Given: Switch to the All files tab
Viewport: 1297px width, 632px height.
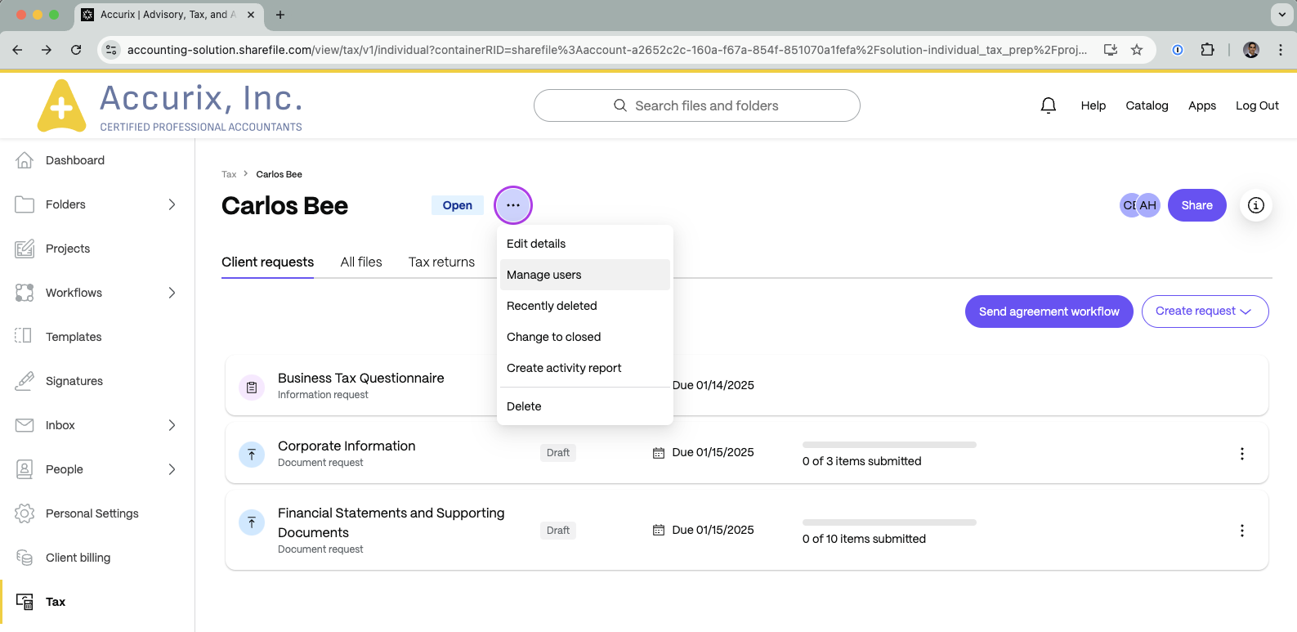Looking at the screenshot, I should (361, 262).
